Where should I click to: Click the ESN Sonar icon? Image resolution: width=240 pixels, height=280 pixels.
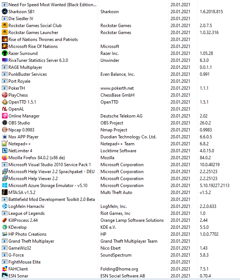[x=5, y=276]
